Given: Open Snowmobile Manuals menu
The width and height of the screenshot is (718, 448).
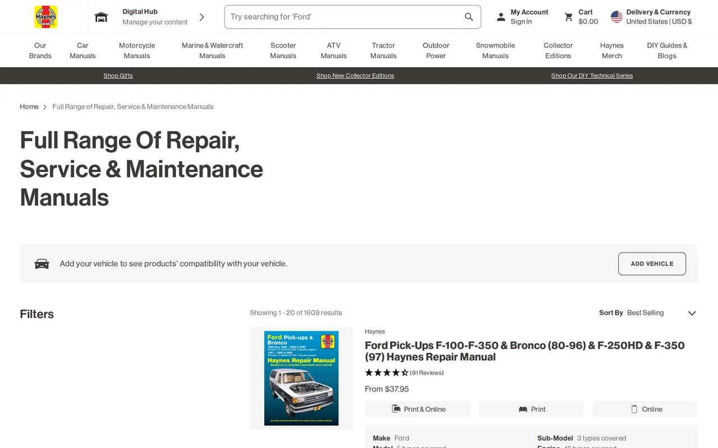Looking at the screenshot, I should (495, 50).
